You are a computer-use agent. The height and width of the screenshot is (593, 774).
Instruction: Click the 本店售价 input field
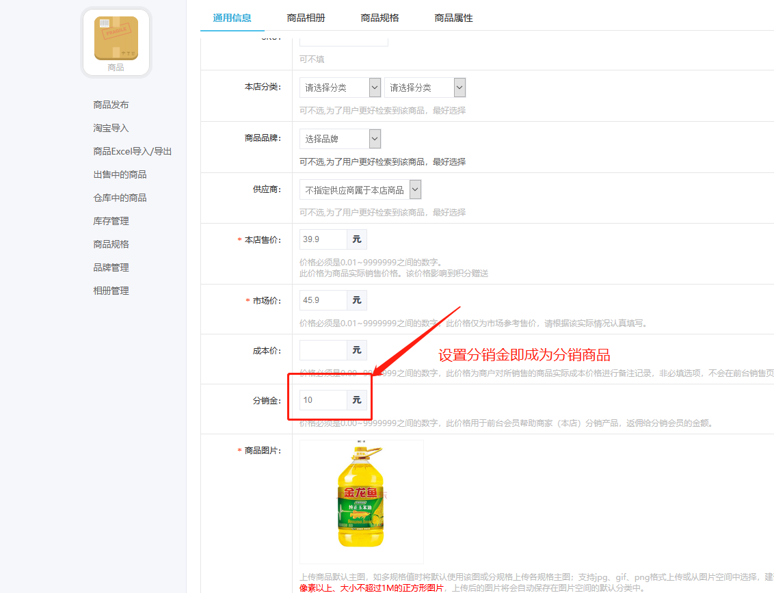coord(323,239)
